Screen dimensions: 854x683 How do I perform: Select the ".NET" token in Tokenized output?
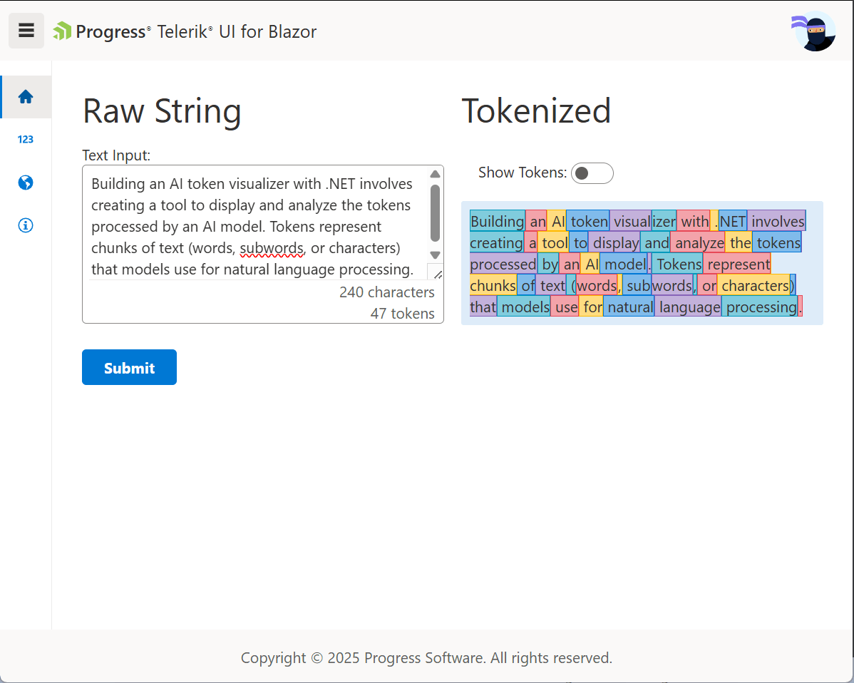(x=732, y=222)
